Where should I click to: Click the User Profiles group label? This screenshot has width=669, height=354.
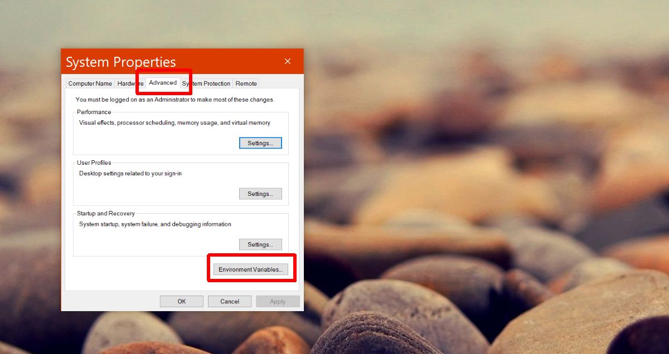point(94,163)
